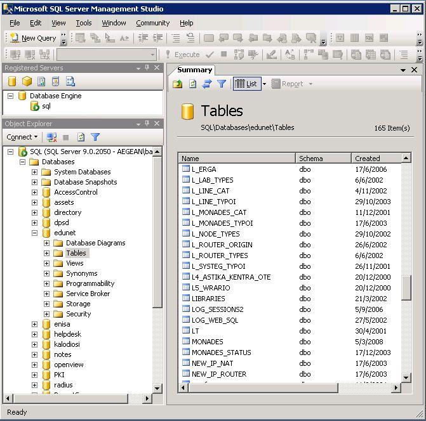Click the List view button

pyautogui.click(x=246, y=84)
